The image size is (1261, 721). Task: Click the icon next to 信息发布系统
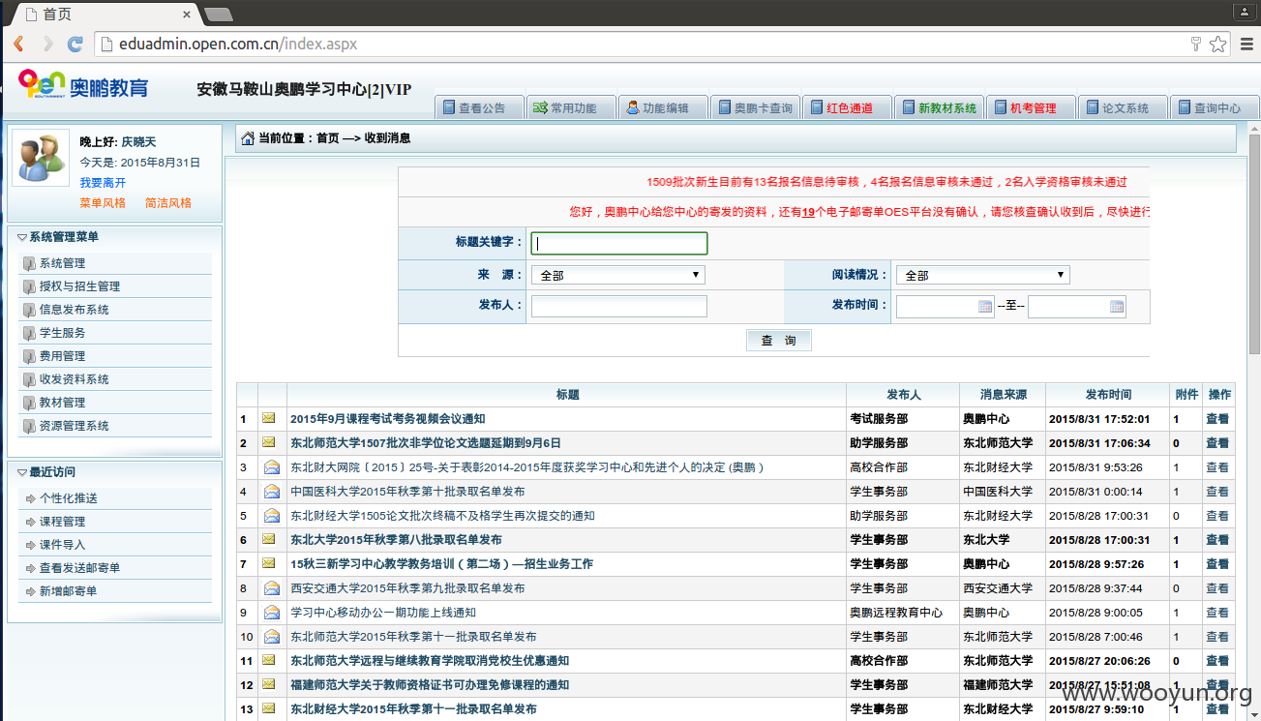coord(29,310)
